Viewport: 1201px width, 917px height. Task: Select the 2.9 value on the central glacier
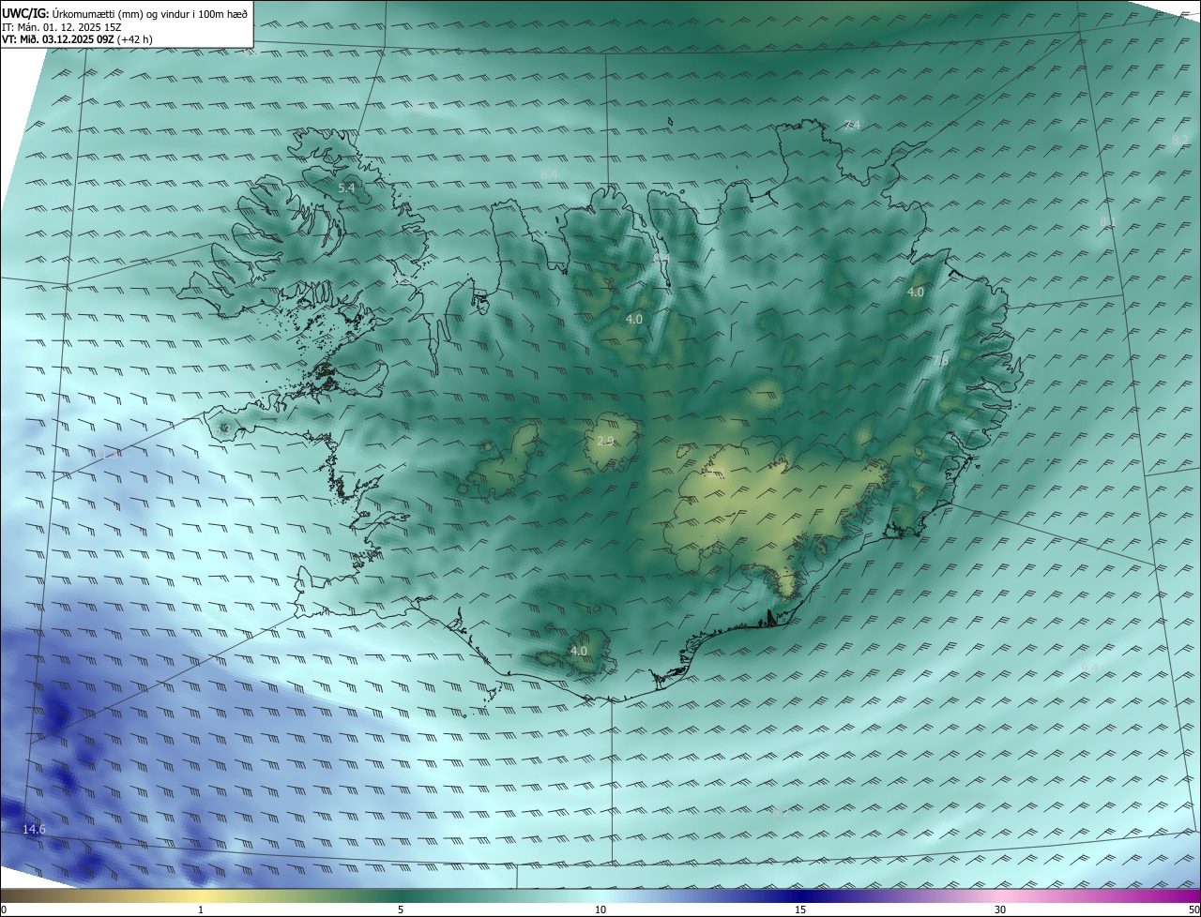pyautogui.click(x=605, y=441)
